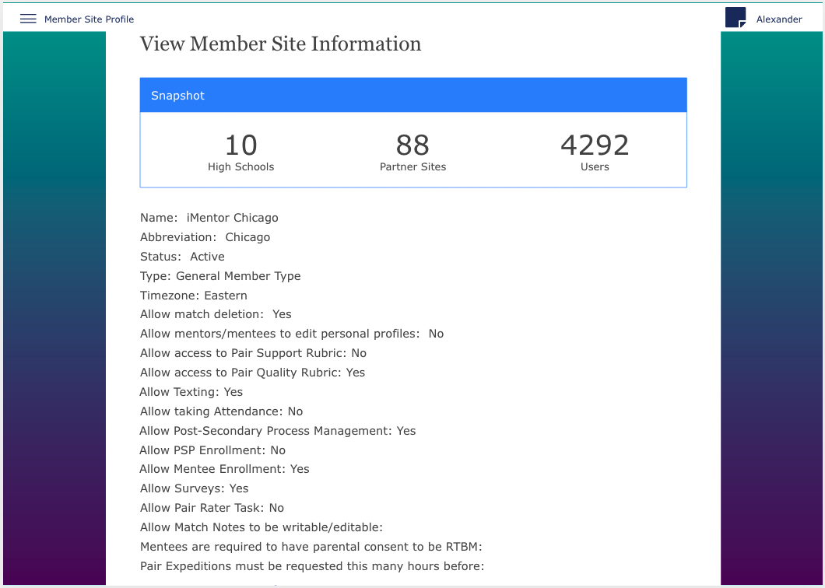Select the Allow Mentee Enrollment: Yes line

click(224, 469)
